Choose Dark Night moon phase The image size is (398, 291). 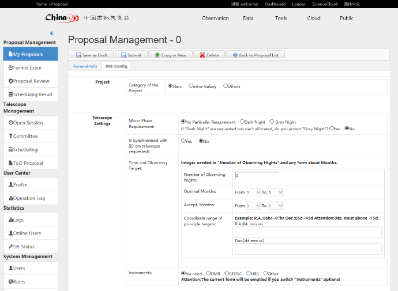242,122
